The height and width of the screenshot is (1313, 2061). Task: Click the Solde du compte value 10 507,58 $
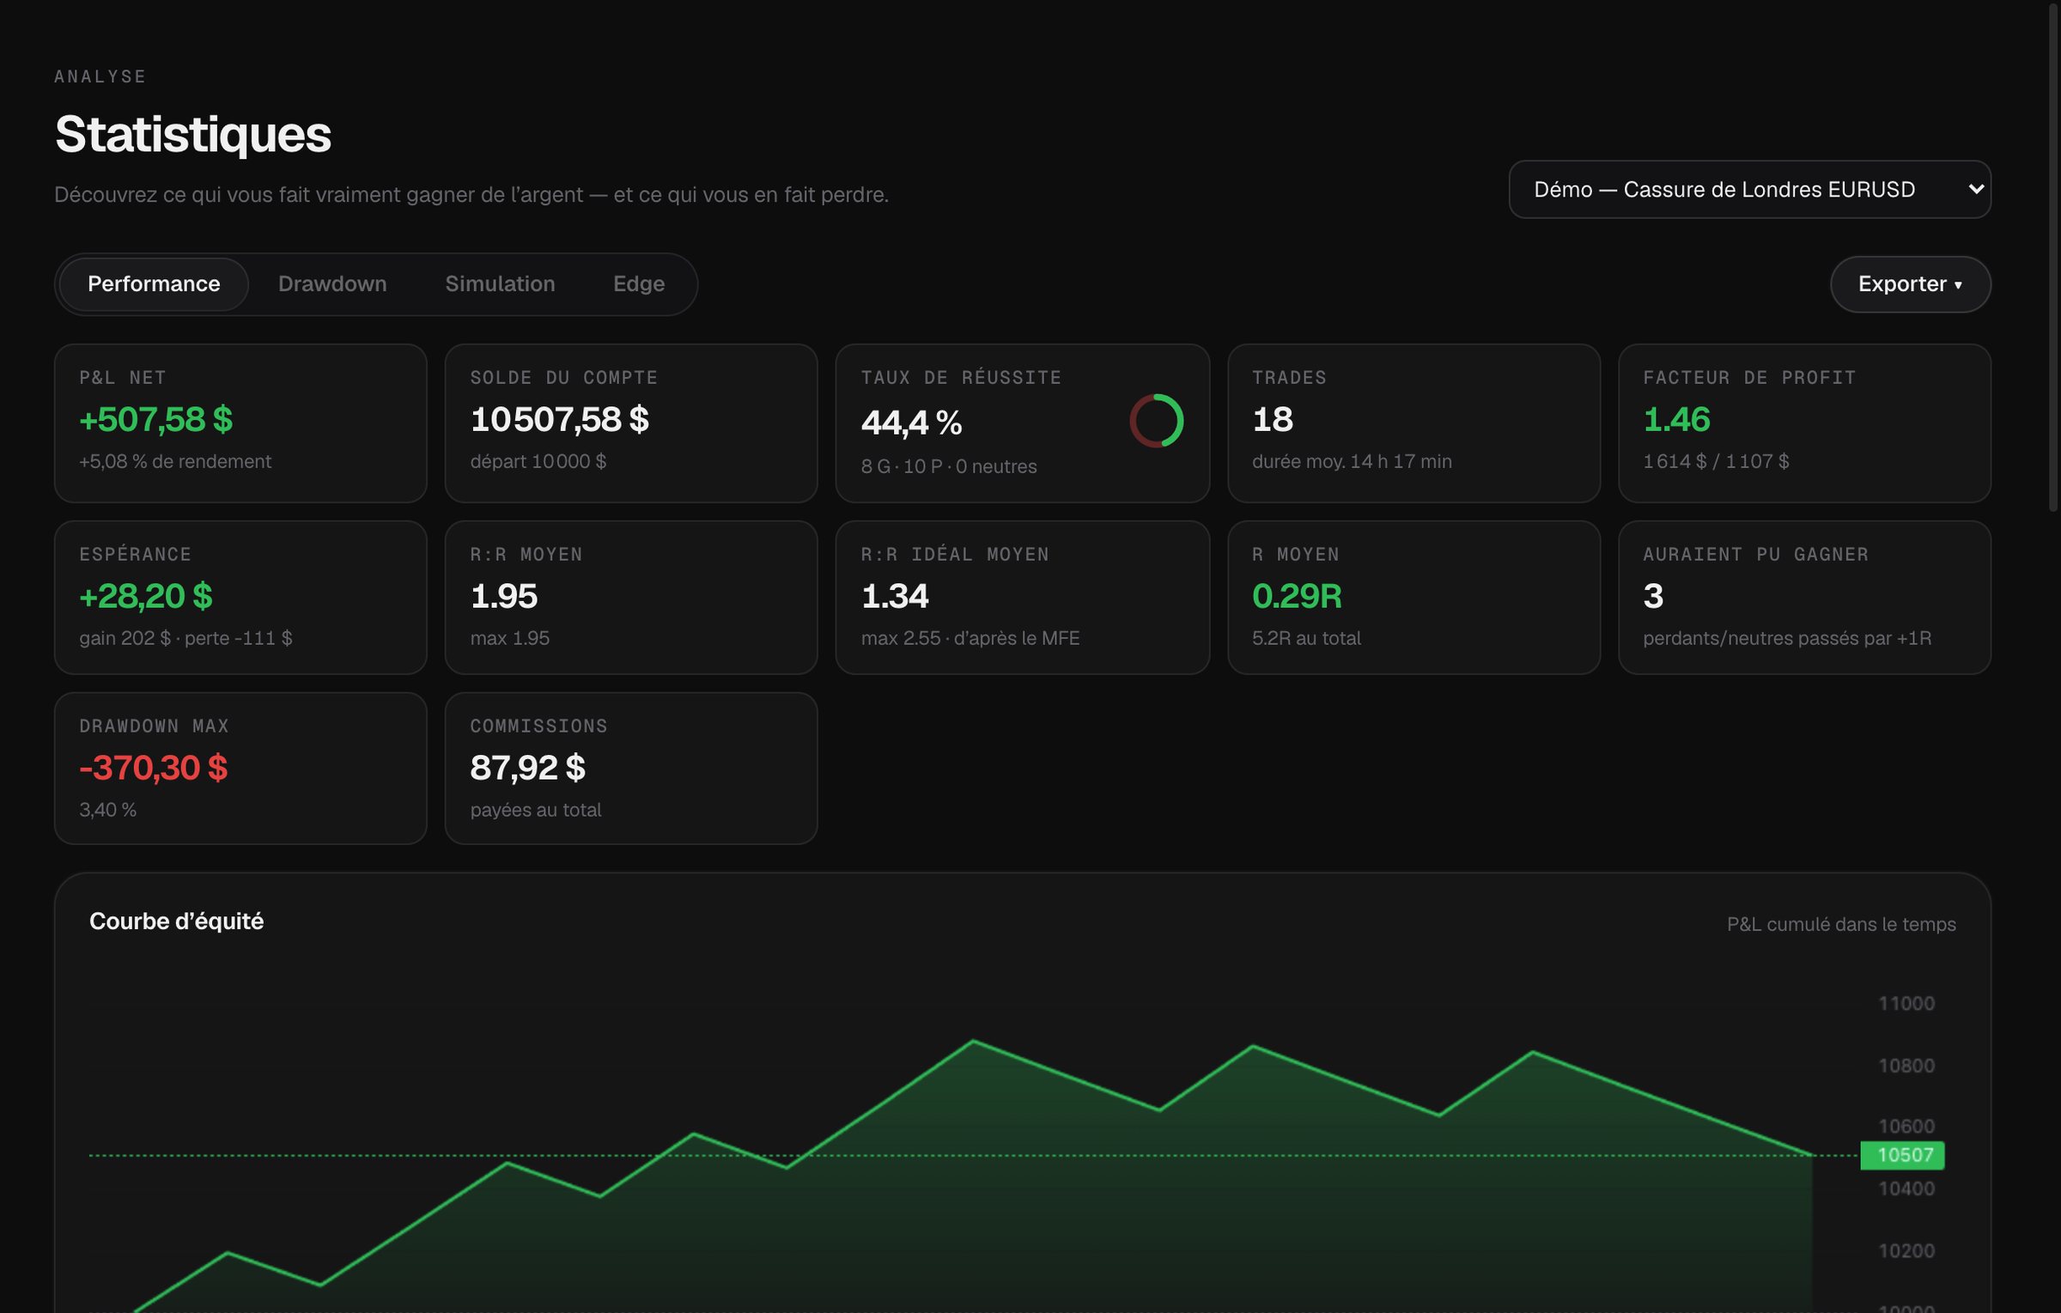559,420
